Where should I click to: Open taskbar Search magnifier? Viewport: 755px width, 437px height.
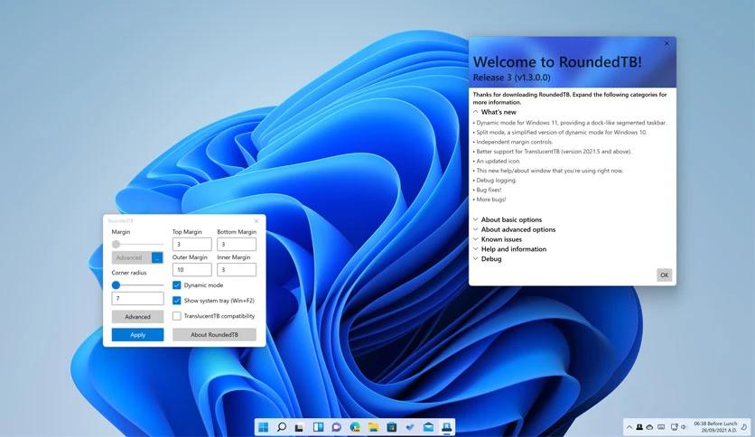point(282,427)
